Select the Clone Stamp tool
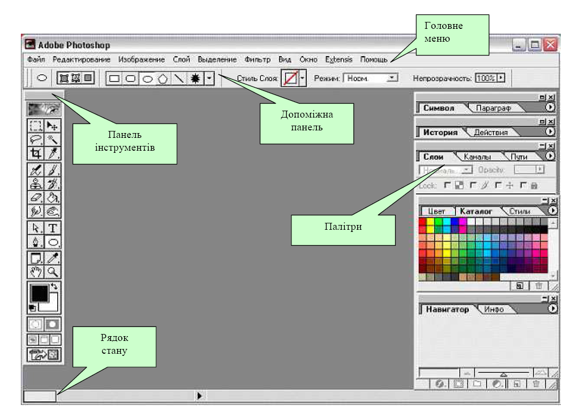Image resolution: width=571 pixels, height=412 pixels. coord(36,184)
